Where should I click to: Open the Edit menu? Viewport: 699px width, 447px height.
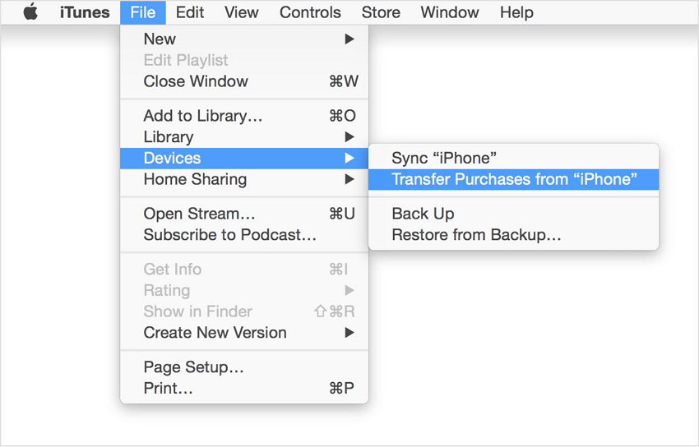click(x=190, y=12)
